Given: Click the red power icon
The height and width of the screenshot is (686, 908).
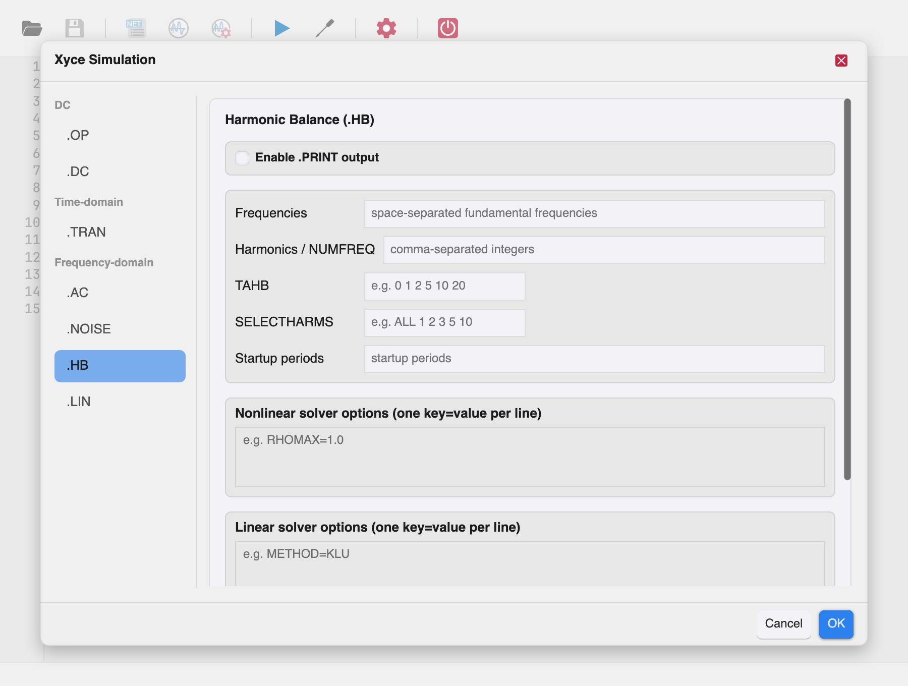Looking at the screenshot, I should pos(448,28).
